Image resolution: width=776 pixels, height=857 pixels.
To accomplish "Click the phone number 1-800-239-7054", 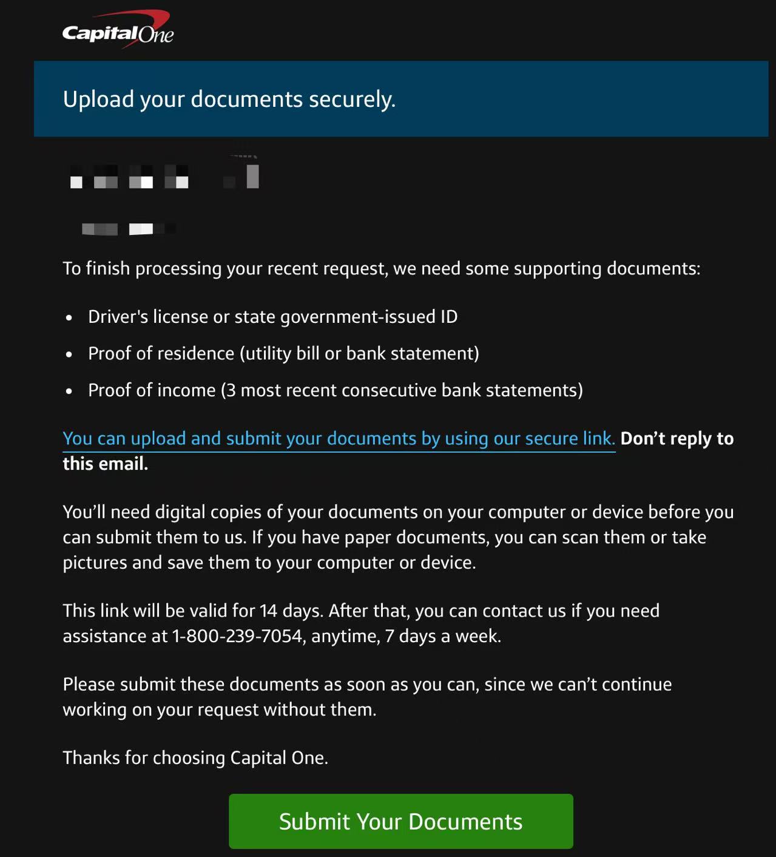I will [237, 636].
